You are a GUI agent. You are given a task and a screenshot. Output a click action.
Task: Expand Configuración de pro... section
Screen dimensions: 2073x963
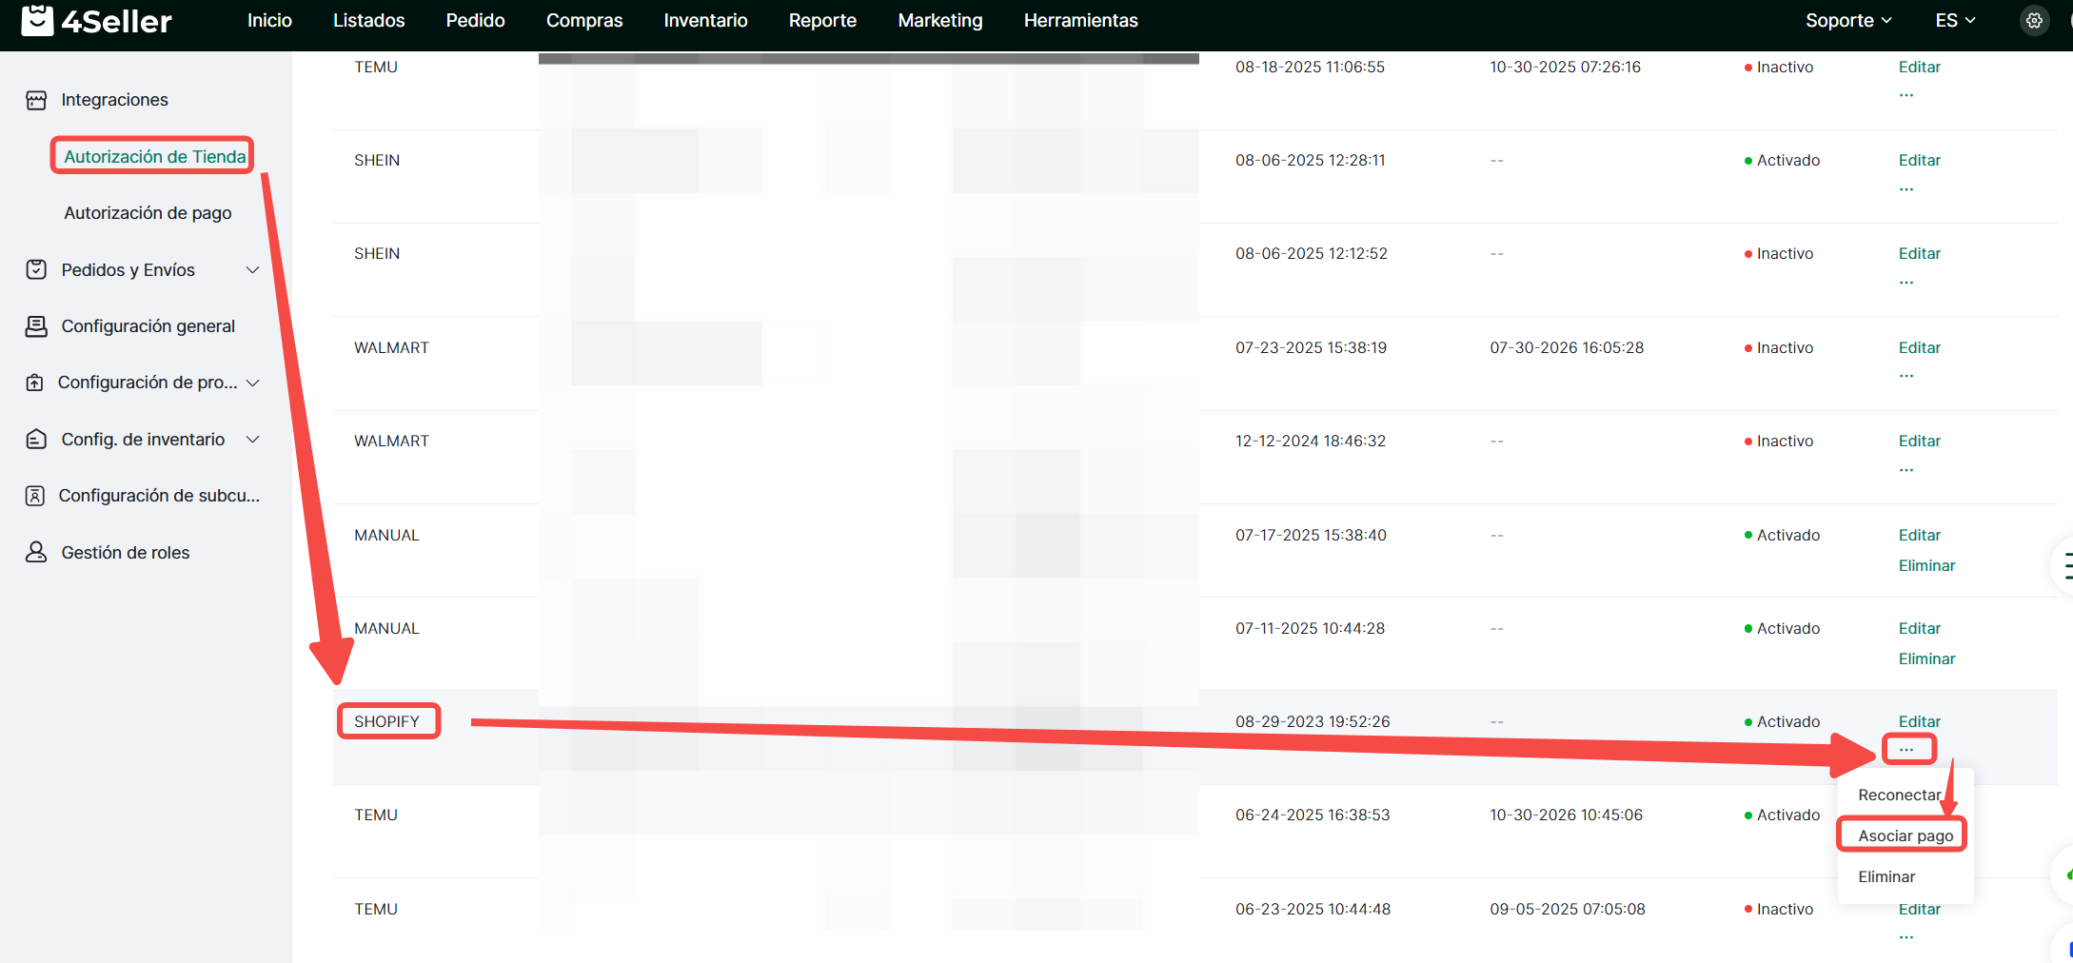click(x=253, y=383)
